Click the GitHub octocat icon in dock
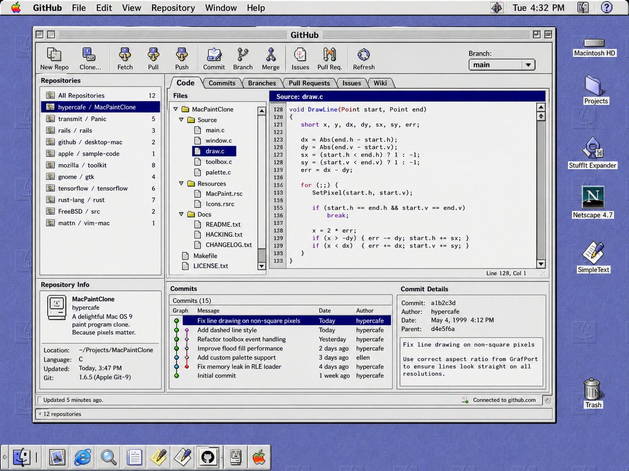 point(208,457)
